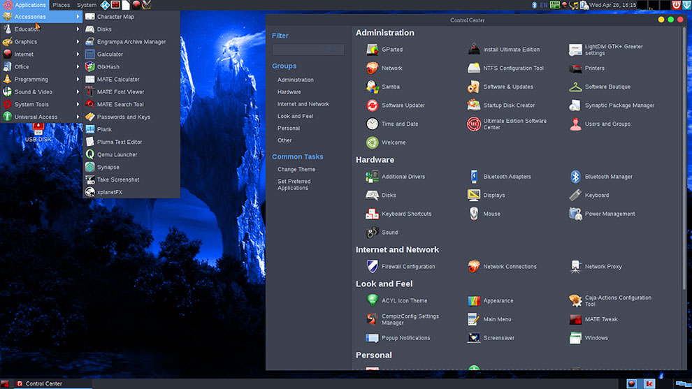This screenshot has width=692, height=389.
Task: Open Synaptic Package Manager
Action: [x=612, y=105]
